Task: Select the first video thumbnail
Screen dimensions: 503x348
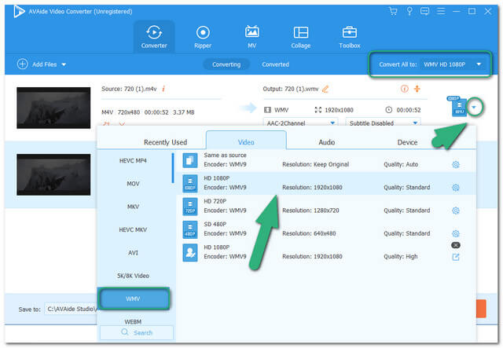Action: (53, 108)
